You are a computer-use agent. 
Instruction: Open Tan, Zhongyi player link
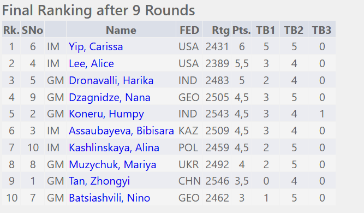coord(99,181)
